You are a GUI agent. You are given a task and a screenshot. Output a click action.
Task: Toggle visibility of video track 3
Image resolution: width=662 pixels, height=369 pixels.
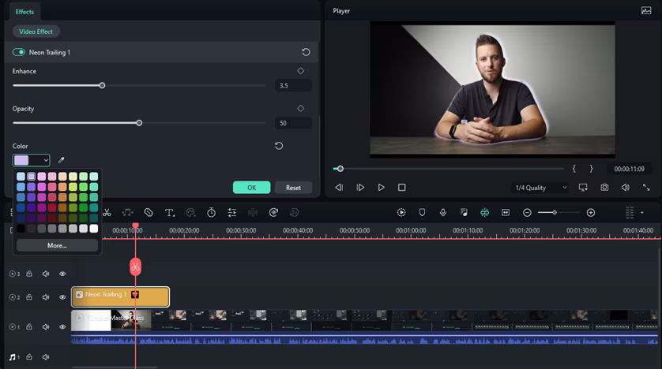pyautogui.click(x=62, y=274)
